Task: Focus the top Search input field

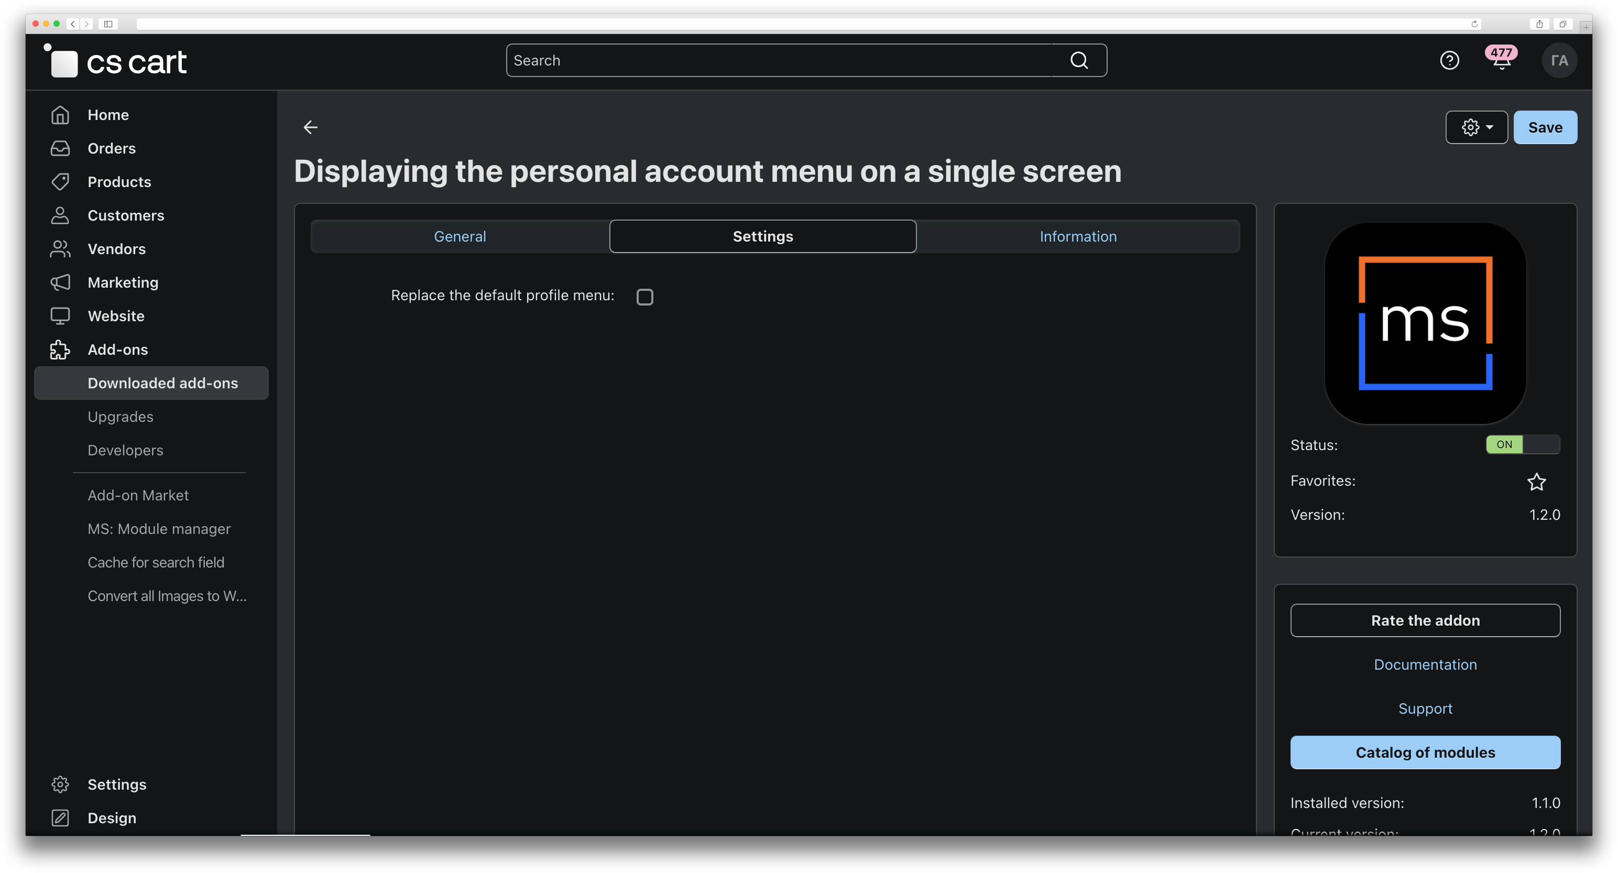Action: pyautogui.click(x=779, y=60)
